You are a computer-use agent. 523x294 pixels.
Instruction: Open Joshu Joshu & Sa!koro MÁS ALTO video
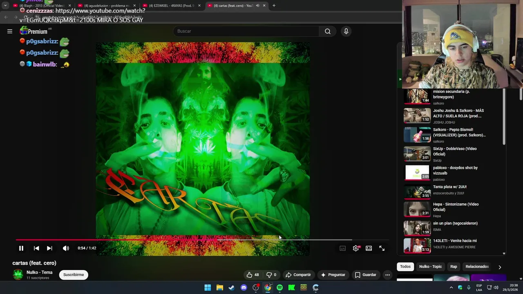coord(458,113)
